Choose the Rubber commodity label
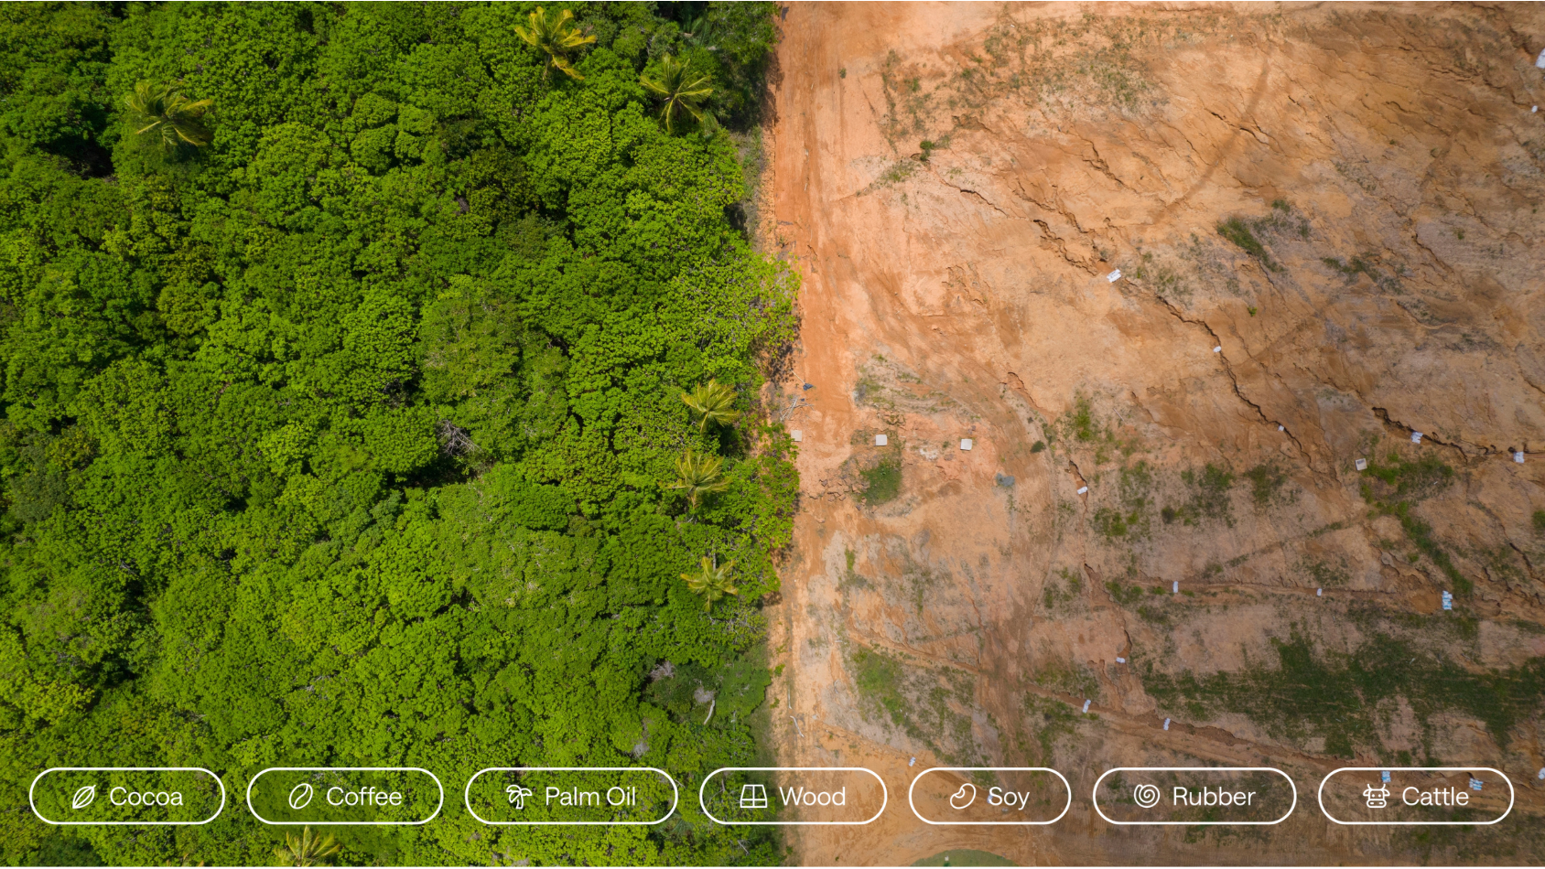Viewport: 1545px width, 869px height. [1213, 797]
